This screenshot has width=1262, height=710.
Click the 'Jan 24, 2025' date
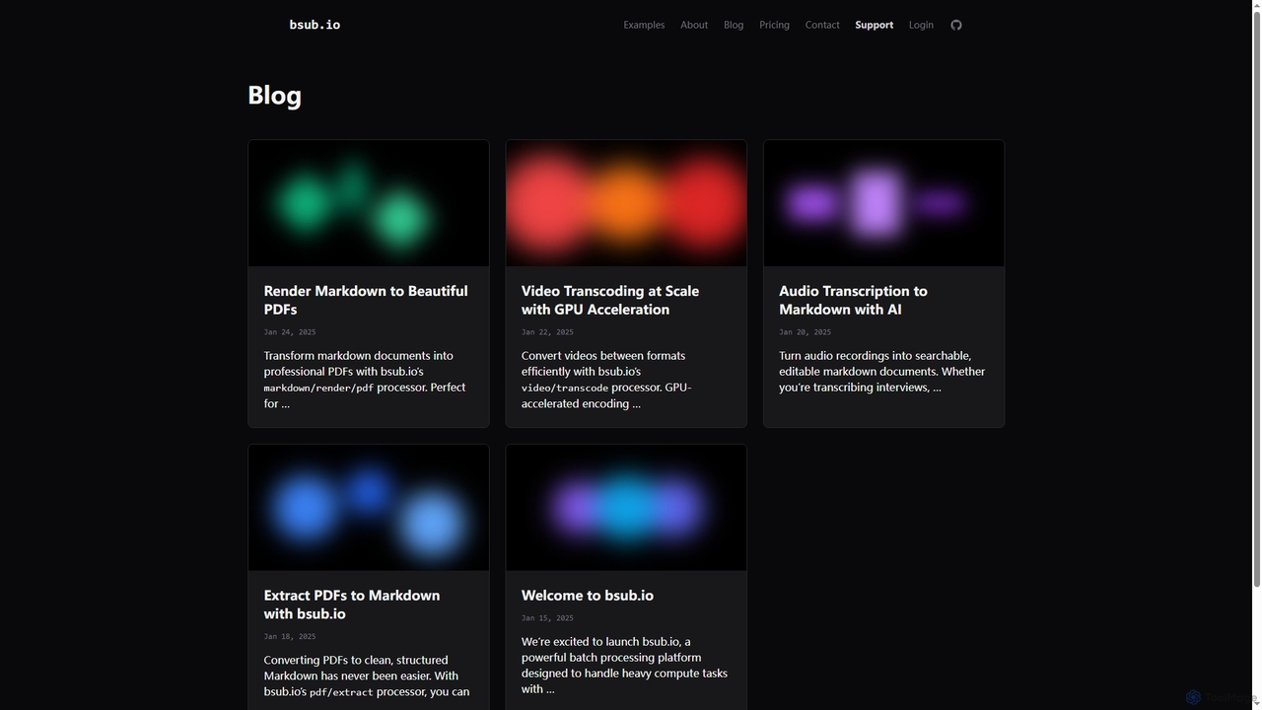(x=290, y=332)
